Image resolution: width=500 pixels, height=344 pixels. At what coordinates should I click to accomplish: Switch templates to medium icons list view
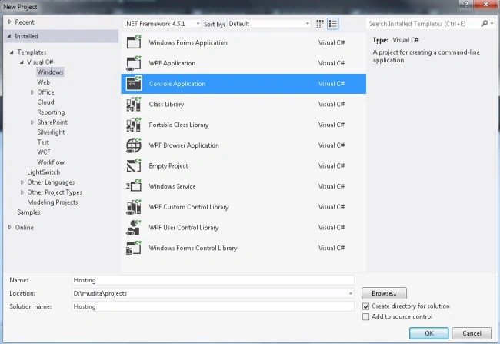click(332, 24)
